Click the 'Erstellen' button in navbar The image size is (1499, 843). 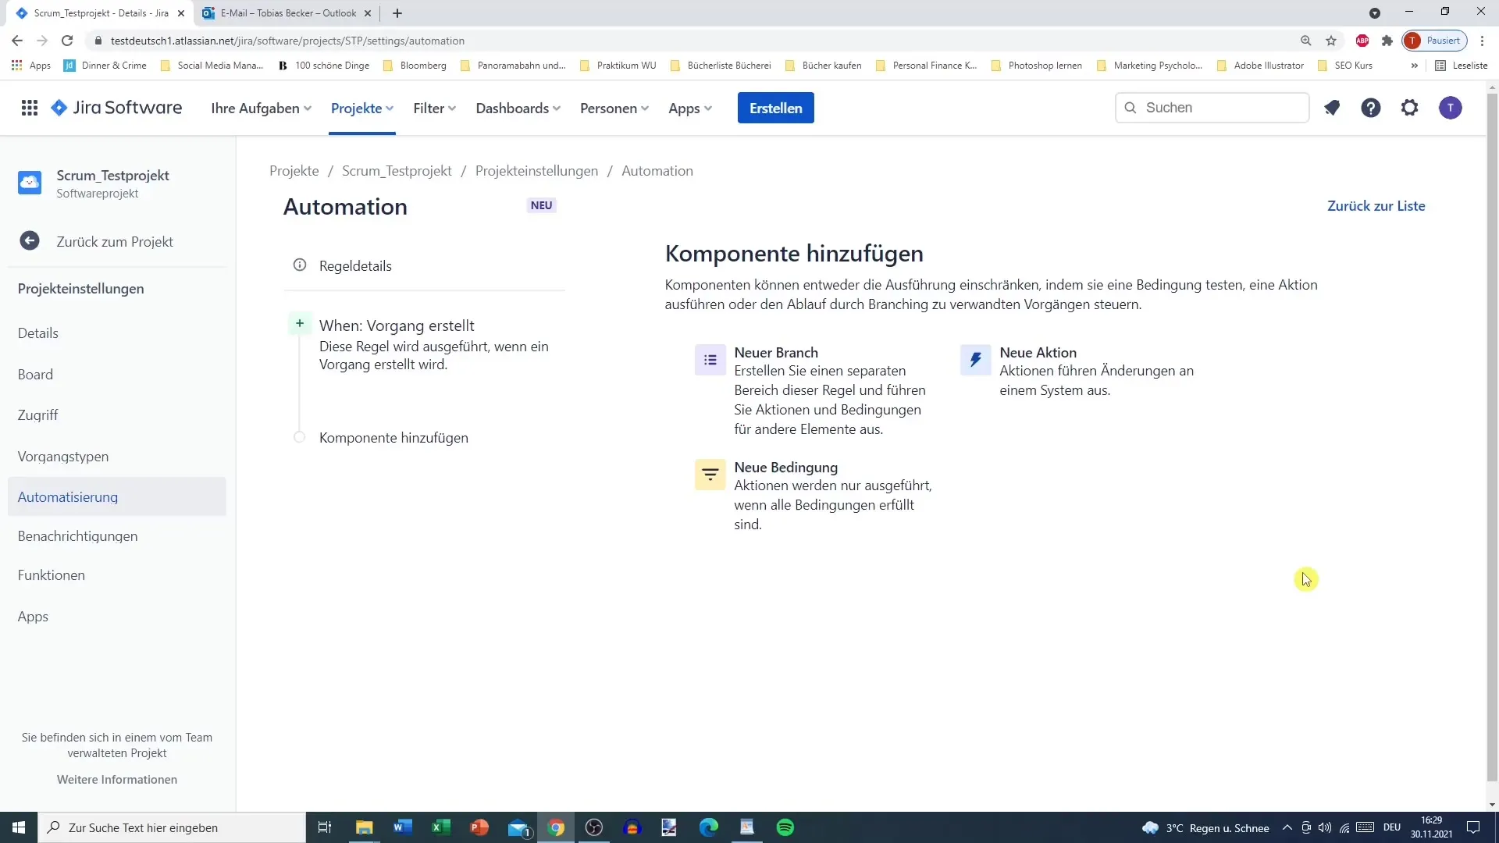[x=776, y=107]
